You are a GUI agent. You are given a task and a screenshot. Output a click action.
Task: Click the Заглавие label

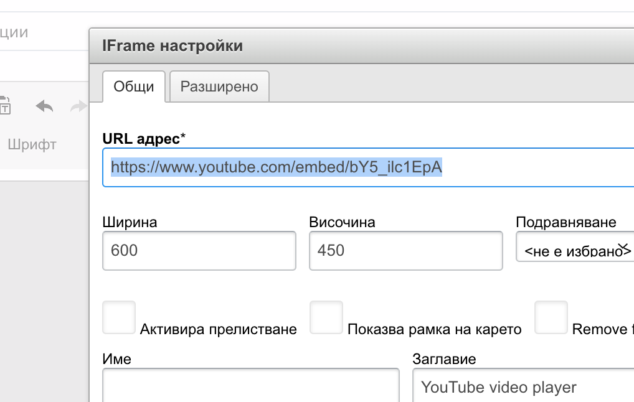[445, 359]
